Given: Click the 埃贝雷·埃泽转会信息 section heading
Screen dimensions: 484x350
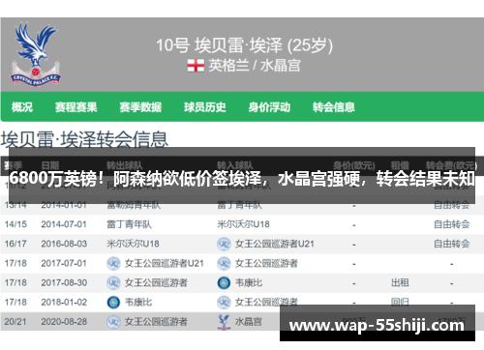Looking at the screenshot, I should tap(84, 139).
